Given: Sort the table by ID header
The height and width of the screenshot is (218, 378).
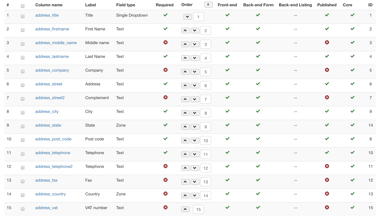Looking at the screenshot, I should pyautogui.click(x=370, y=5).
